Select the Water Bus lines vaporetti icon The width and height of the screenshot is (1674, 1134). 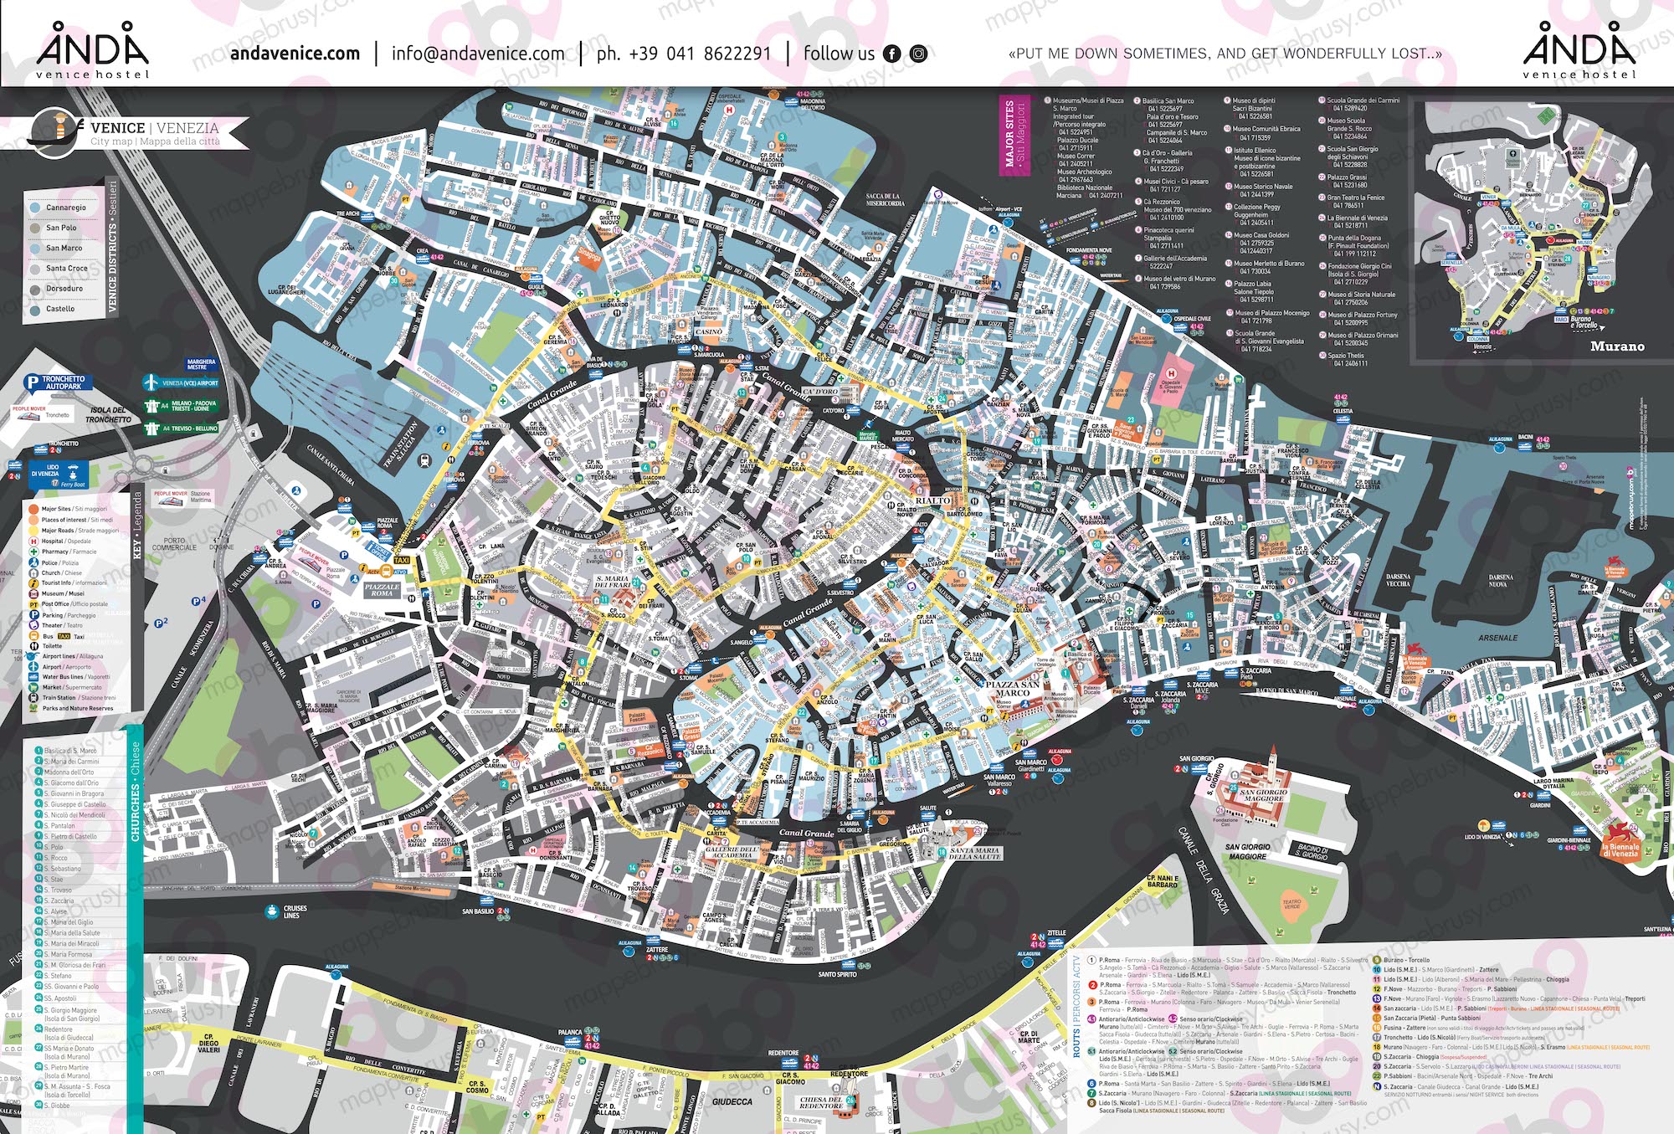point(33,676)
